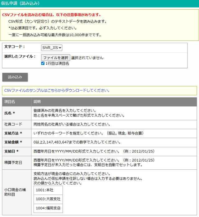Click the 選択されていません file status text
The image size is (199, 217).
(x=87, y=58)
